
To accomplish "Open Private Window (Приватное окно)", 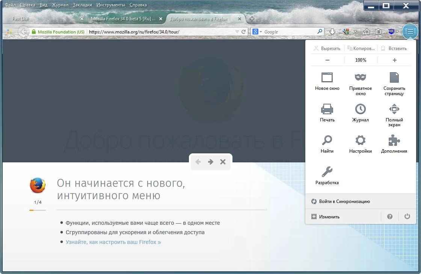I will click(x=360, y=84).
